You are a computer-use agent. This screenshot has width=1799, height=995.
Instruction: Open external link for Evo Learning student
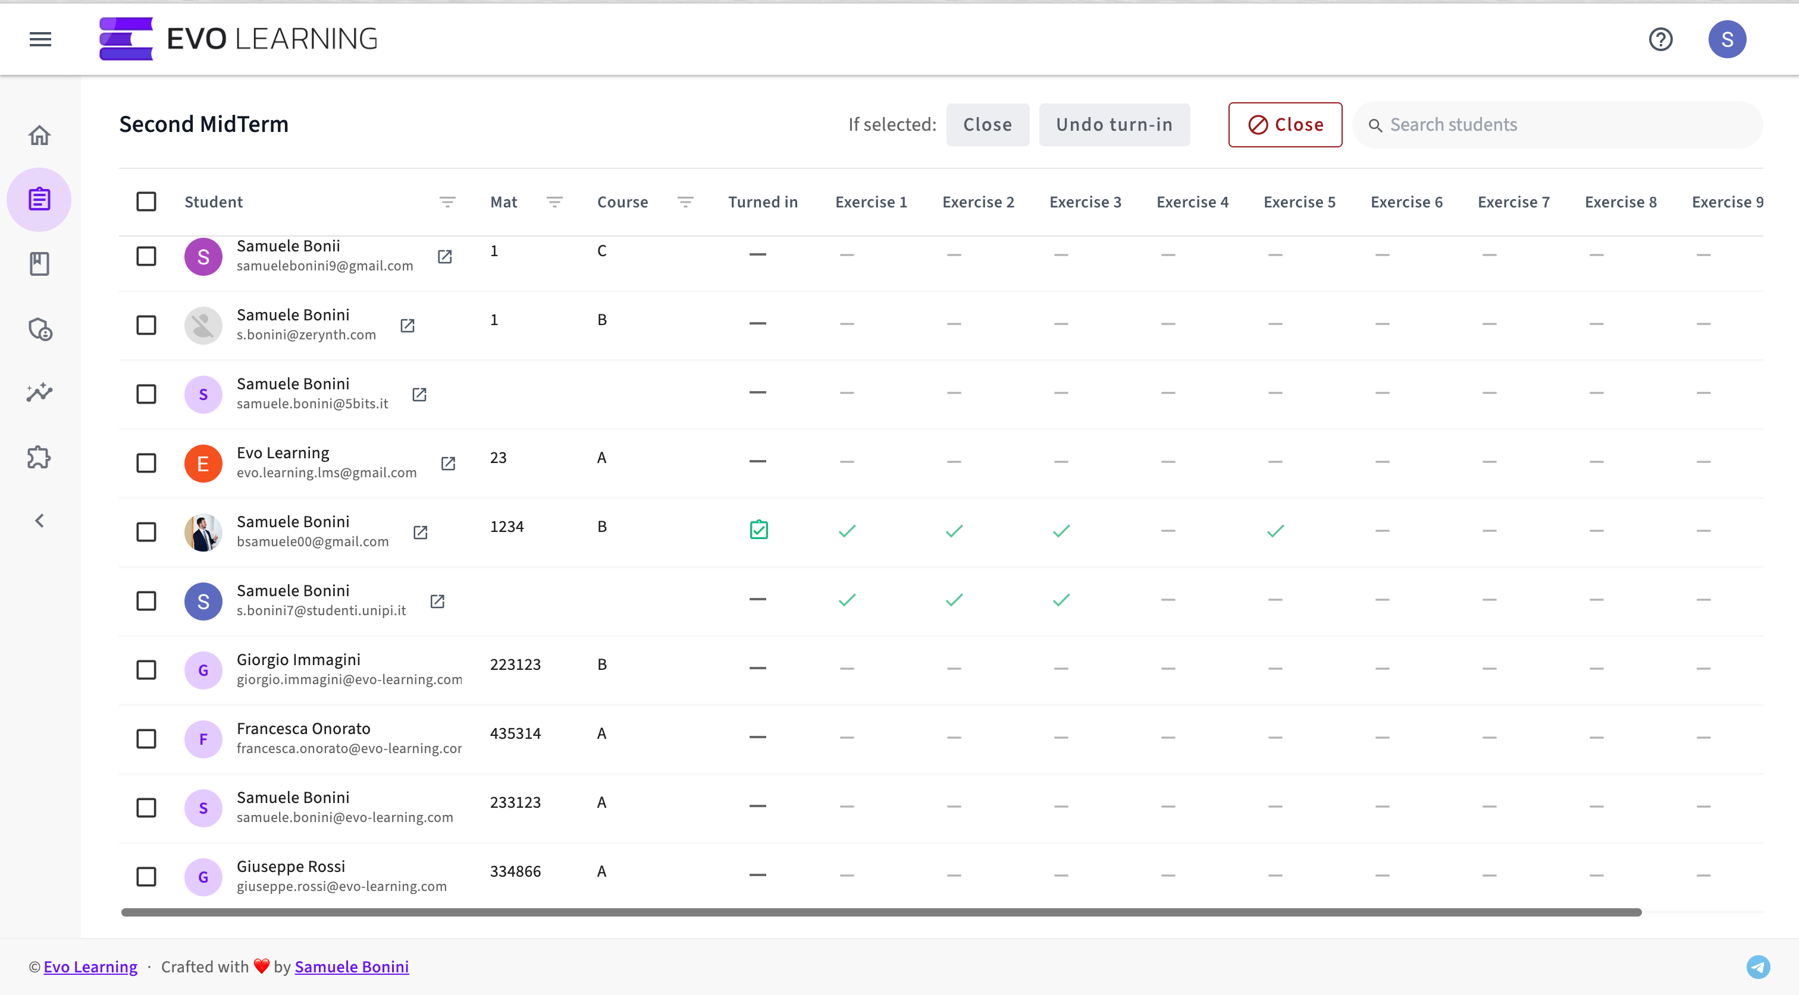[x=449, y=463]
